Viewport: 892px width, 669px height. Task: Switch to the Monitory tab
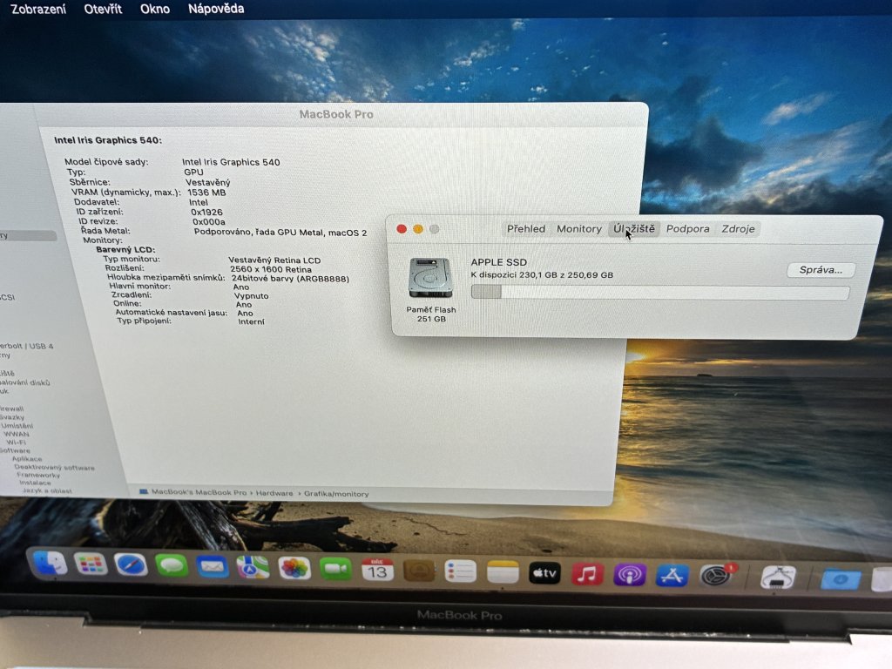point(579,229)
